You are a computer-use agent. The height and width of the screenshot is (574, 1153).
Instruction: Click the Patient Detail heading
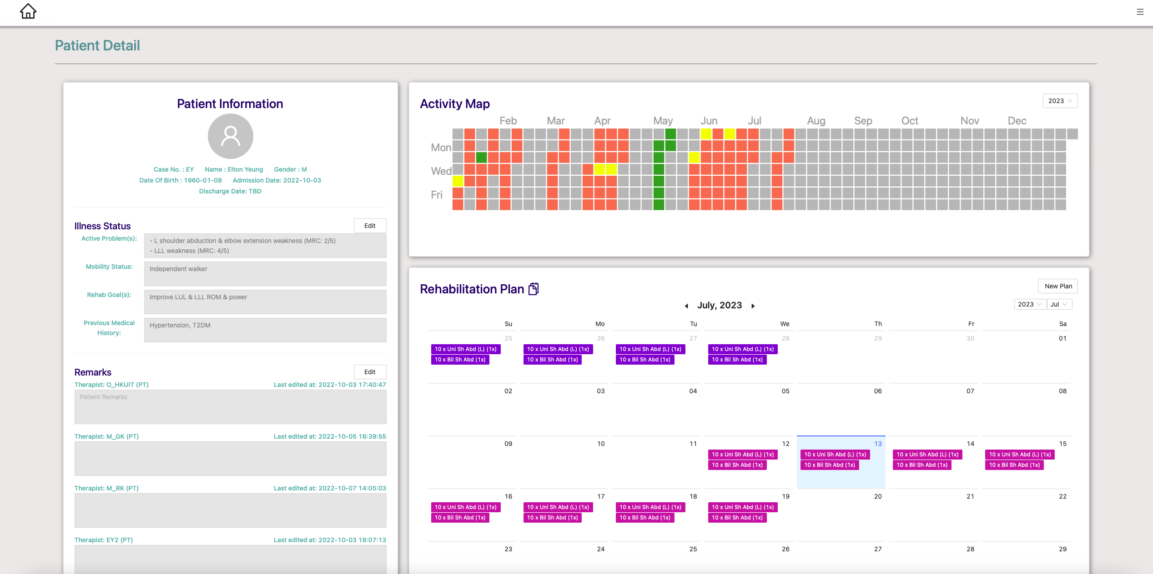97,45
